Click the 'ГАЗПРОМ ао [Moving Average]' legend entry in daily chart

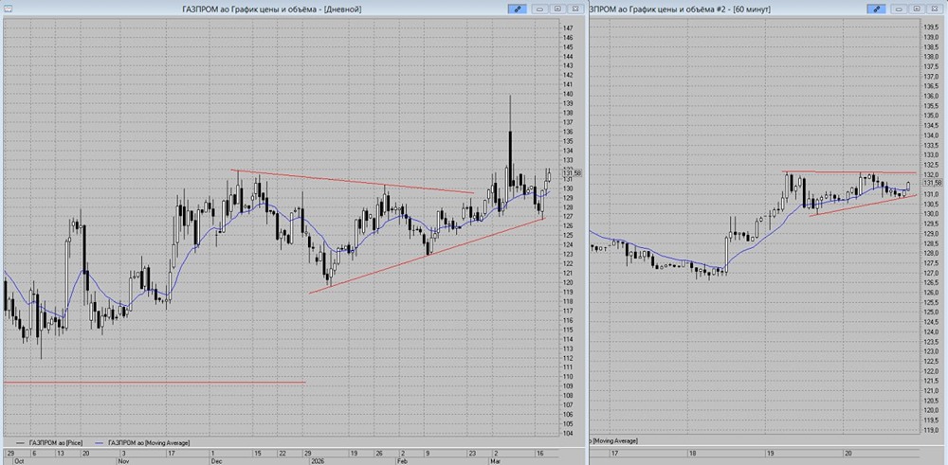[x=141, y=442]
